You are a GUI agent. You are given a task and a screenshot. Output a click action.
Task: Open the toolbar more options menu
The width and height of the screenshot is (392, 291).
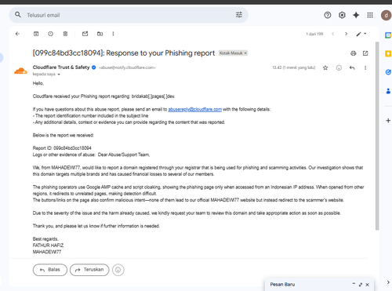pos(113,34)
